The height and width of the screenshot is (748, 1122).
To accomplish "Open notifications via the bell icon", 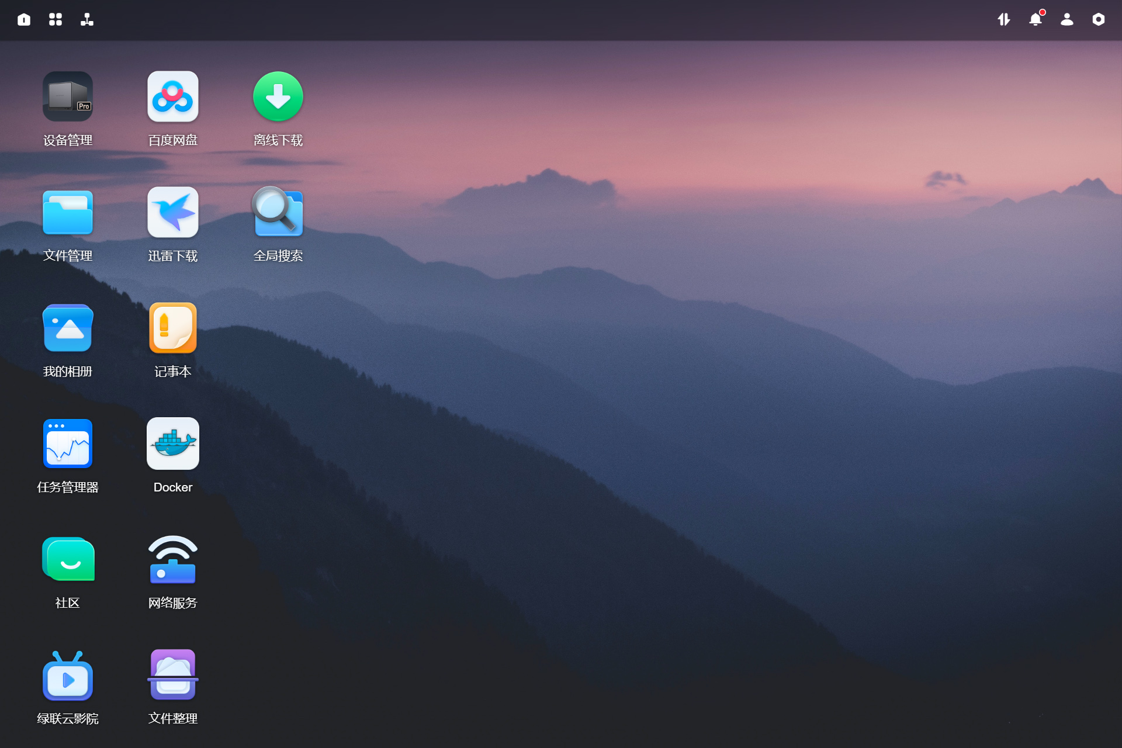I will [1036, 20].
